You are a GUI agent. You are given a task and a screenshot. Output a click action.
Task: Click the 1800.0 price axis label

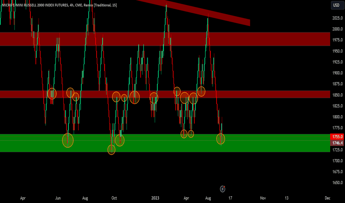pyautogui.click(x=337, y=117)
